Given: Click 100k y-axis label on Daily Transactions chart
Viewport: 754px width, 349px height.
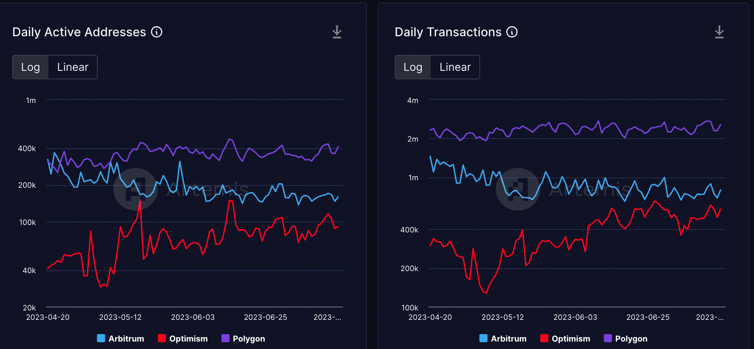Looking at the screenshot, I should click(x=410, y=308).
